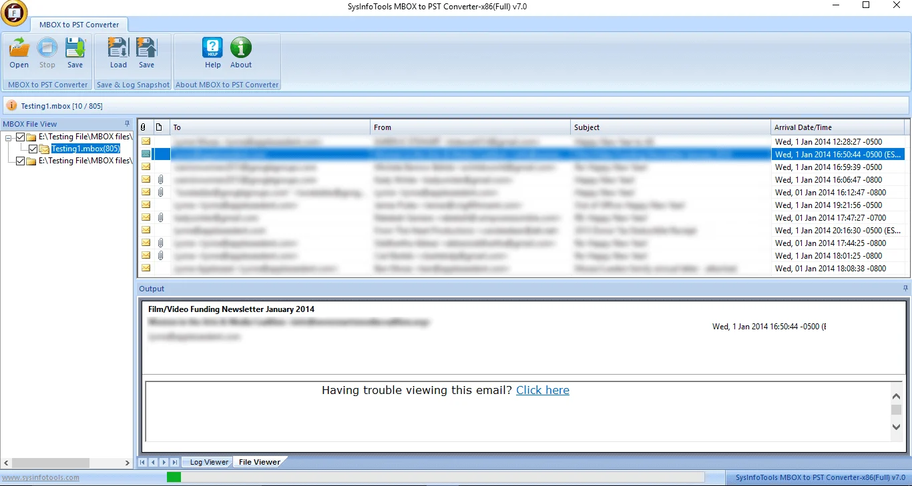Sort emails by the To column header
This screenshot has height=486, width=912.
pos(270,127)
